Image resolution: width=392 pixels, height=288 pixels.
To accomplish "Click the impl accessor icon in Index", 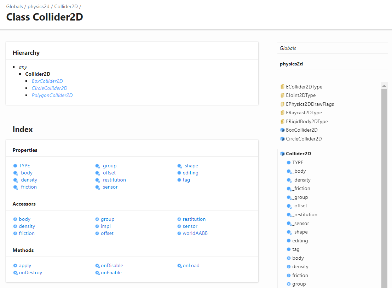I will pyautogui.click(x=97, y=226).
